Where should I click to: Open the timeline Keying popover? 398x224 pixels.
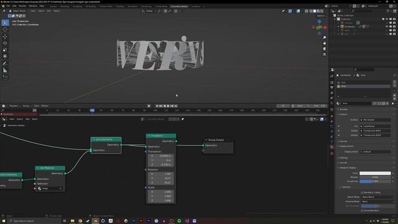point(27,106)
